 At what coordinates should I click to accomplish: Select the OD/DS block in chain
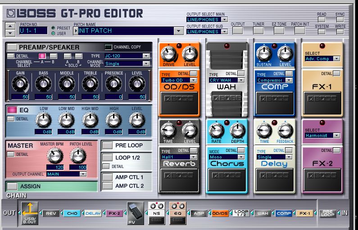(220, 213)
